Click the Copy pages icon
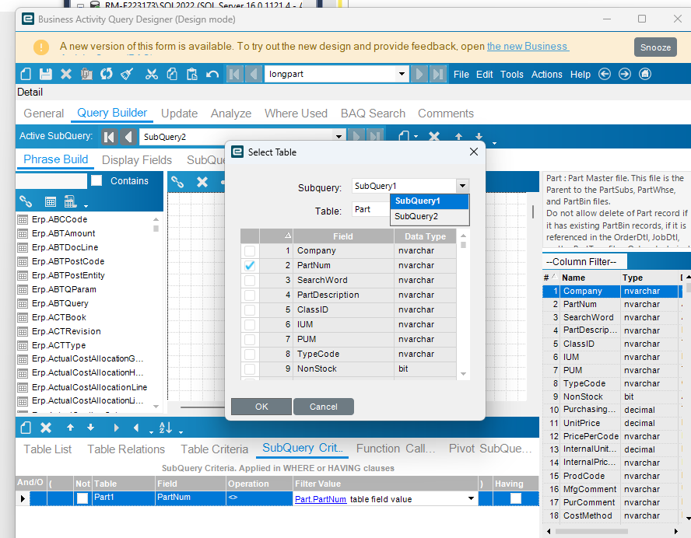Image resolution: width=691 pixels, height=538 pixels. (x=172, y=74)
